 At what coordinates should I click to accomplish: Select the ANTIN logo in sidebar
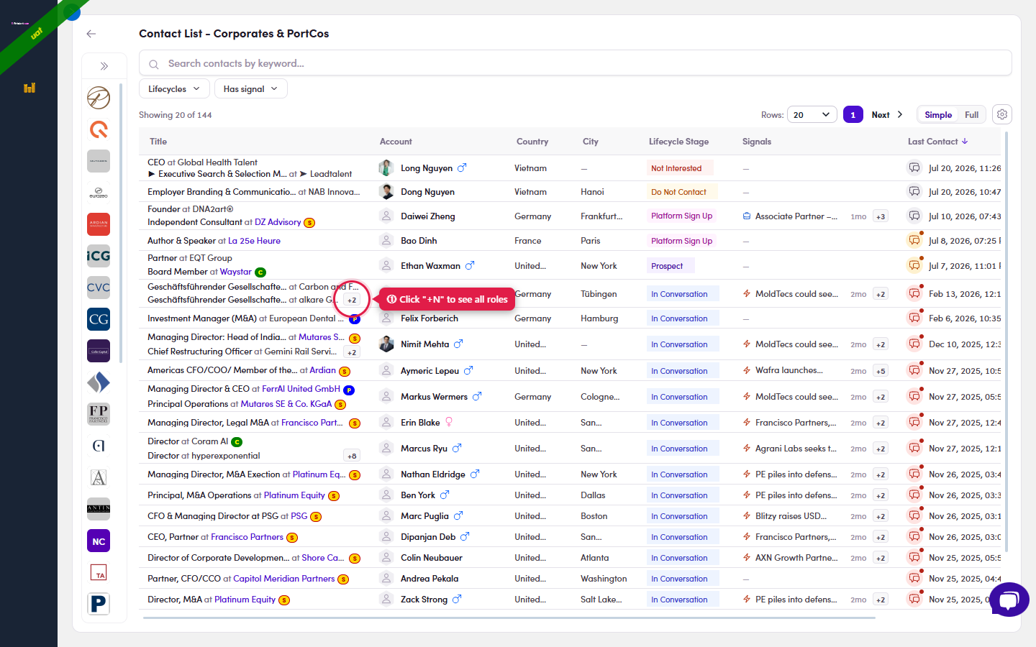(99, 509)
